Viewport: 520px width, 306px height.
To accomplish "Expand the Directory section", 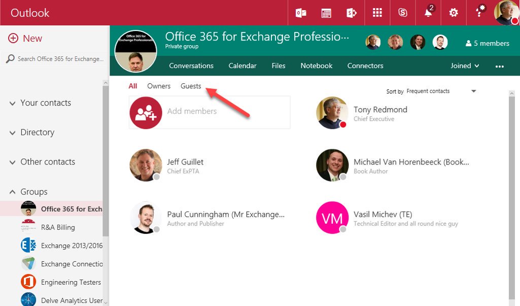I will click(12, 133).
